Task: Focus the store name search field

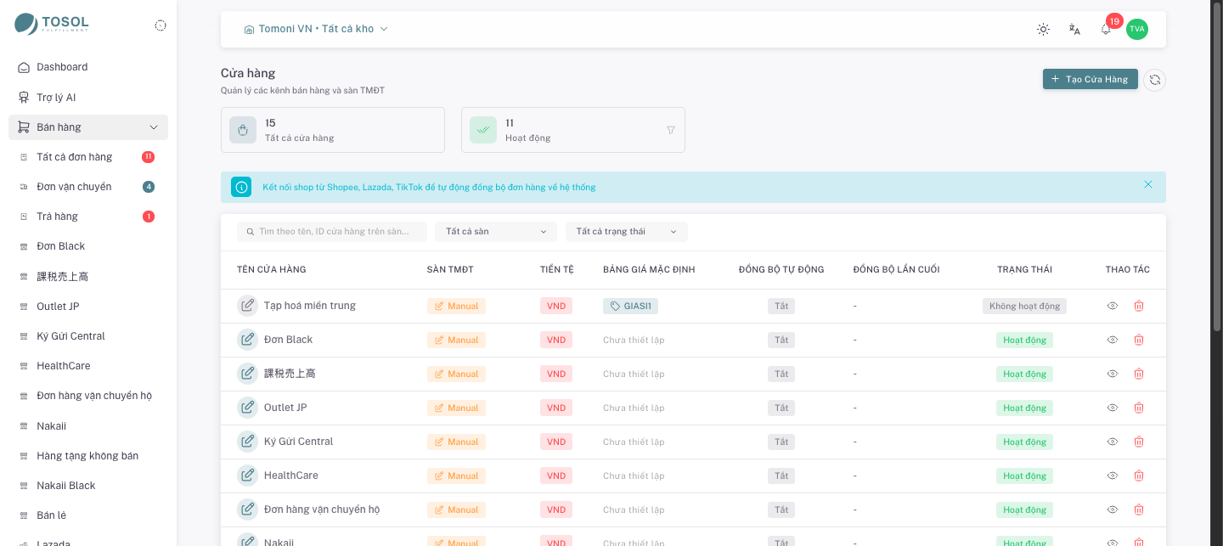Action: (332, 232)
